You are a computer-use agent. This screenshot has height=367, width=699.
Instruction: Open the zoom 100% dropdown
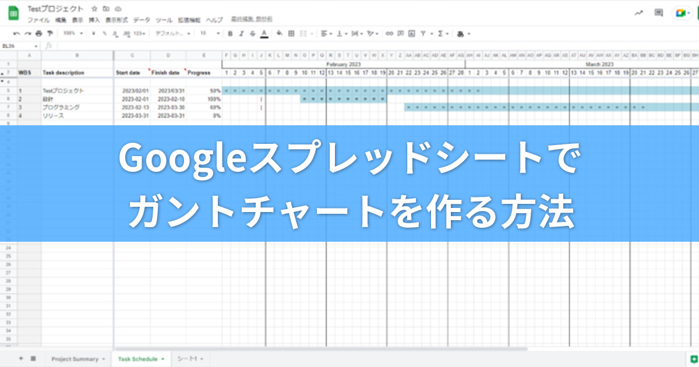[73, 33]
